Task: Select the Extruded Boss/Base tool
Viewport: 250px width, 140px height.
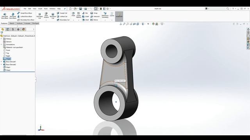Action: (5, 16)
